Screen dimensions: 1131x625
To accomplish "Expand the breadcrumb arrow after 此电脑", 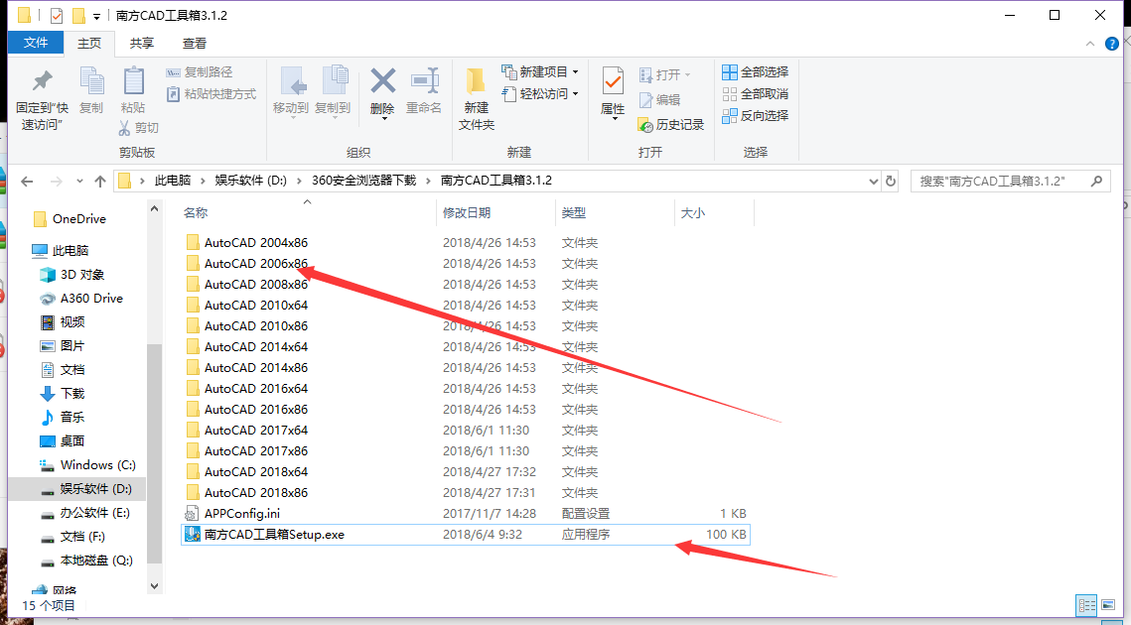I will (x=202, y=181).
